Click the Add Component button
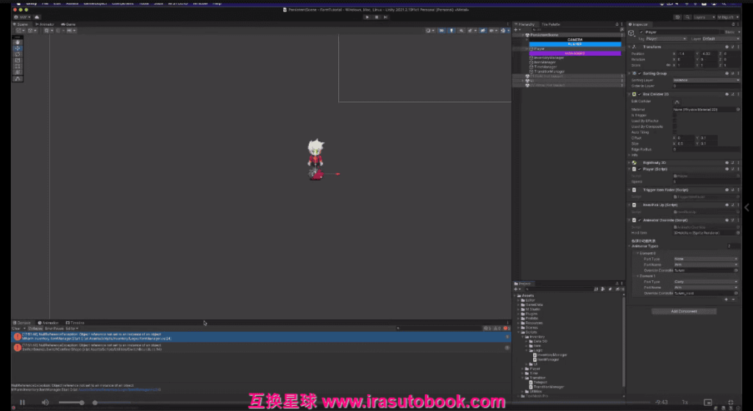The height and width of the screenshot is (411, 753). [684, 311]
